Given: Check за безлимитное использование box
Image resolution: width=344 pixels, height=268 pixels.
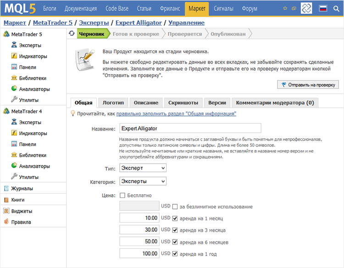Looking at the screenshot, I should click(175, 207).
